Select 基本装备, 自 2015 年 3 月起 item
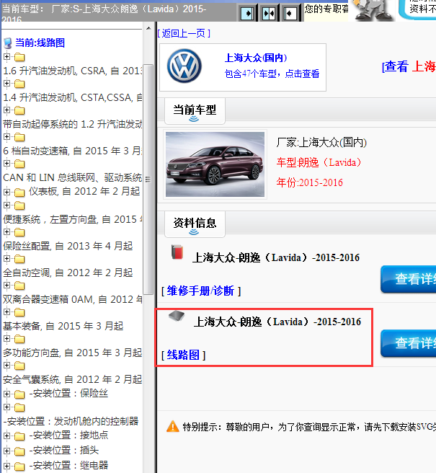Image resolution: width=436 pixels, height=473 pixels. (63, 326)
